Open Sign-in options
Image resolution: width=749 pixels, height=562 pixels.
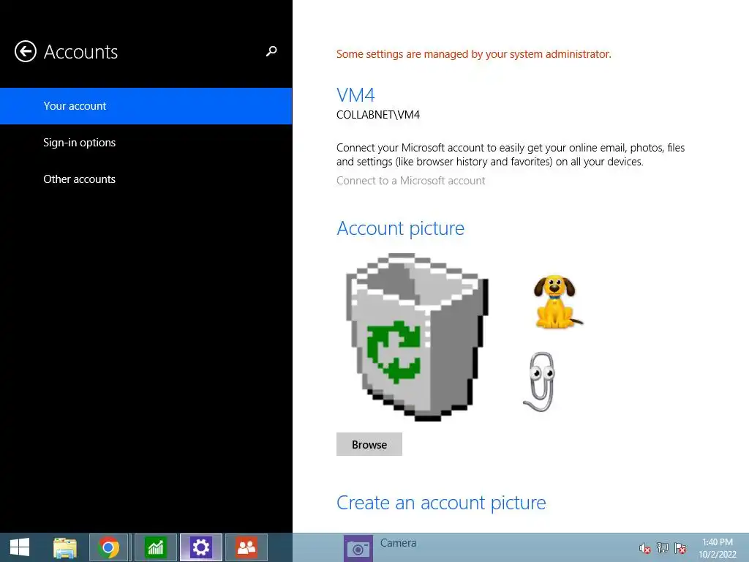[x=79, y=143]
